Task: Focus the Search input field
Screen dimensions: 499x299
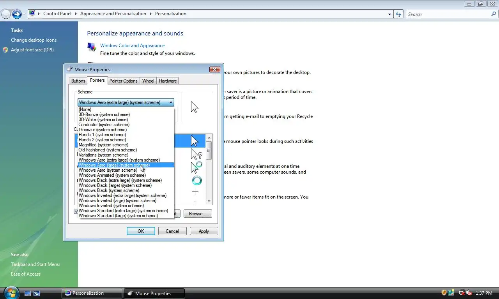Action: (x=448, y=14)
